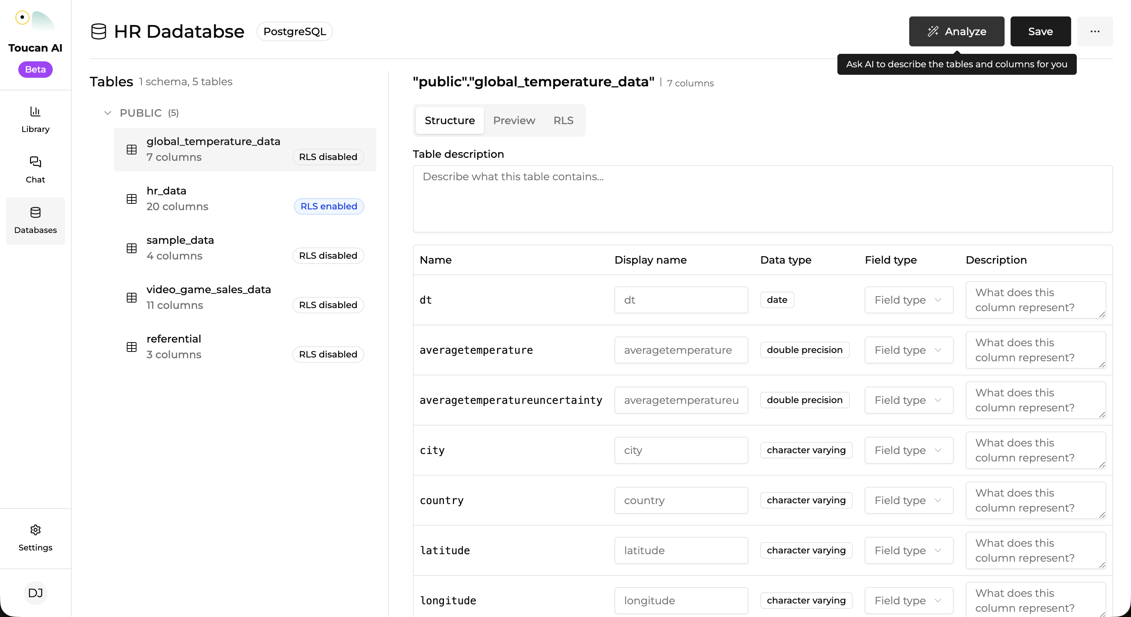Click RLS enabled badge on hr_data
The width and height of the screenshot is (1131, 617).
pos(328,206)
